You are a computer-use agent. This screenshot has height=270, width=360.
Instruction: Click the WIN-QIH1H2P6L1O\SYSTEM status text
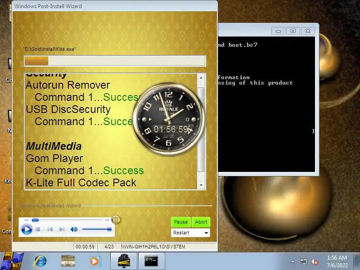[x=153, y=247]
